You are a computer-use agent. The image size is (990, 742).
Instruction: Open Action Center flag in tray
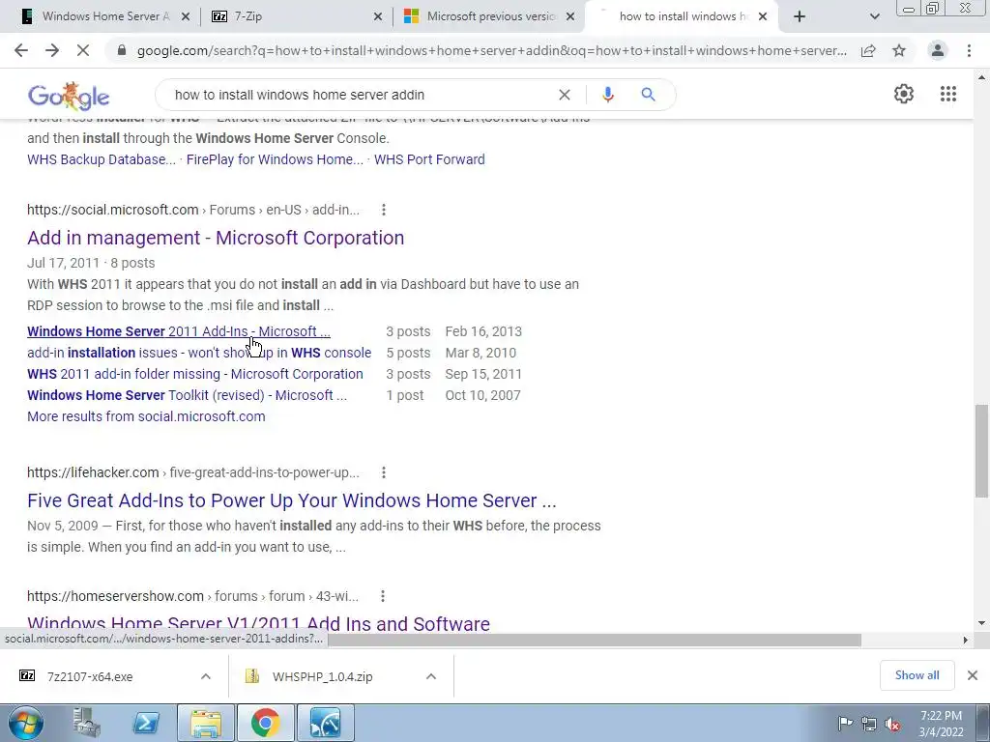(x=845, y=723)
